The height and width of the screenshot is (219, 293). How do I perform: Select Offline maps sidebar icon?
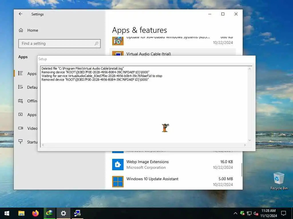(21, 101)
